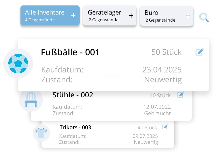Open the edit pencil for Stühle - 002

point(181,95)
